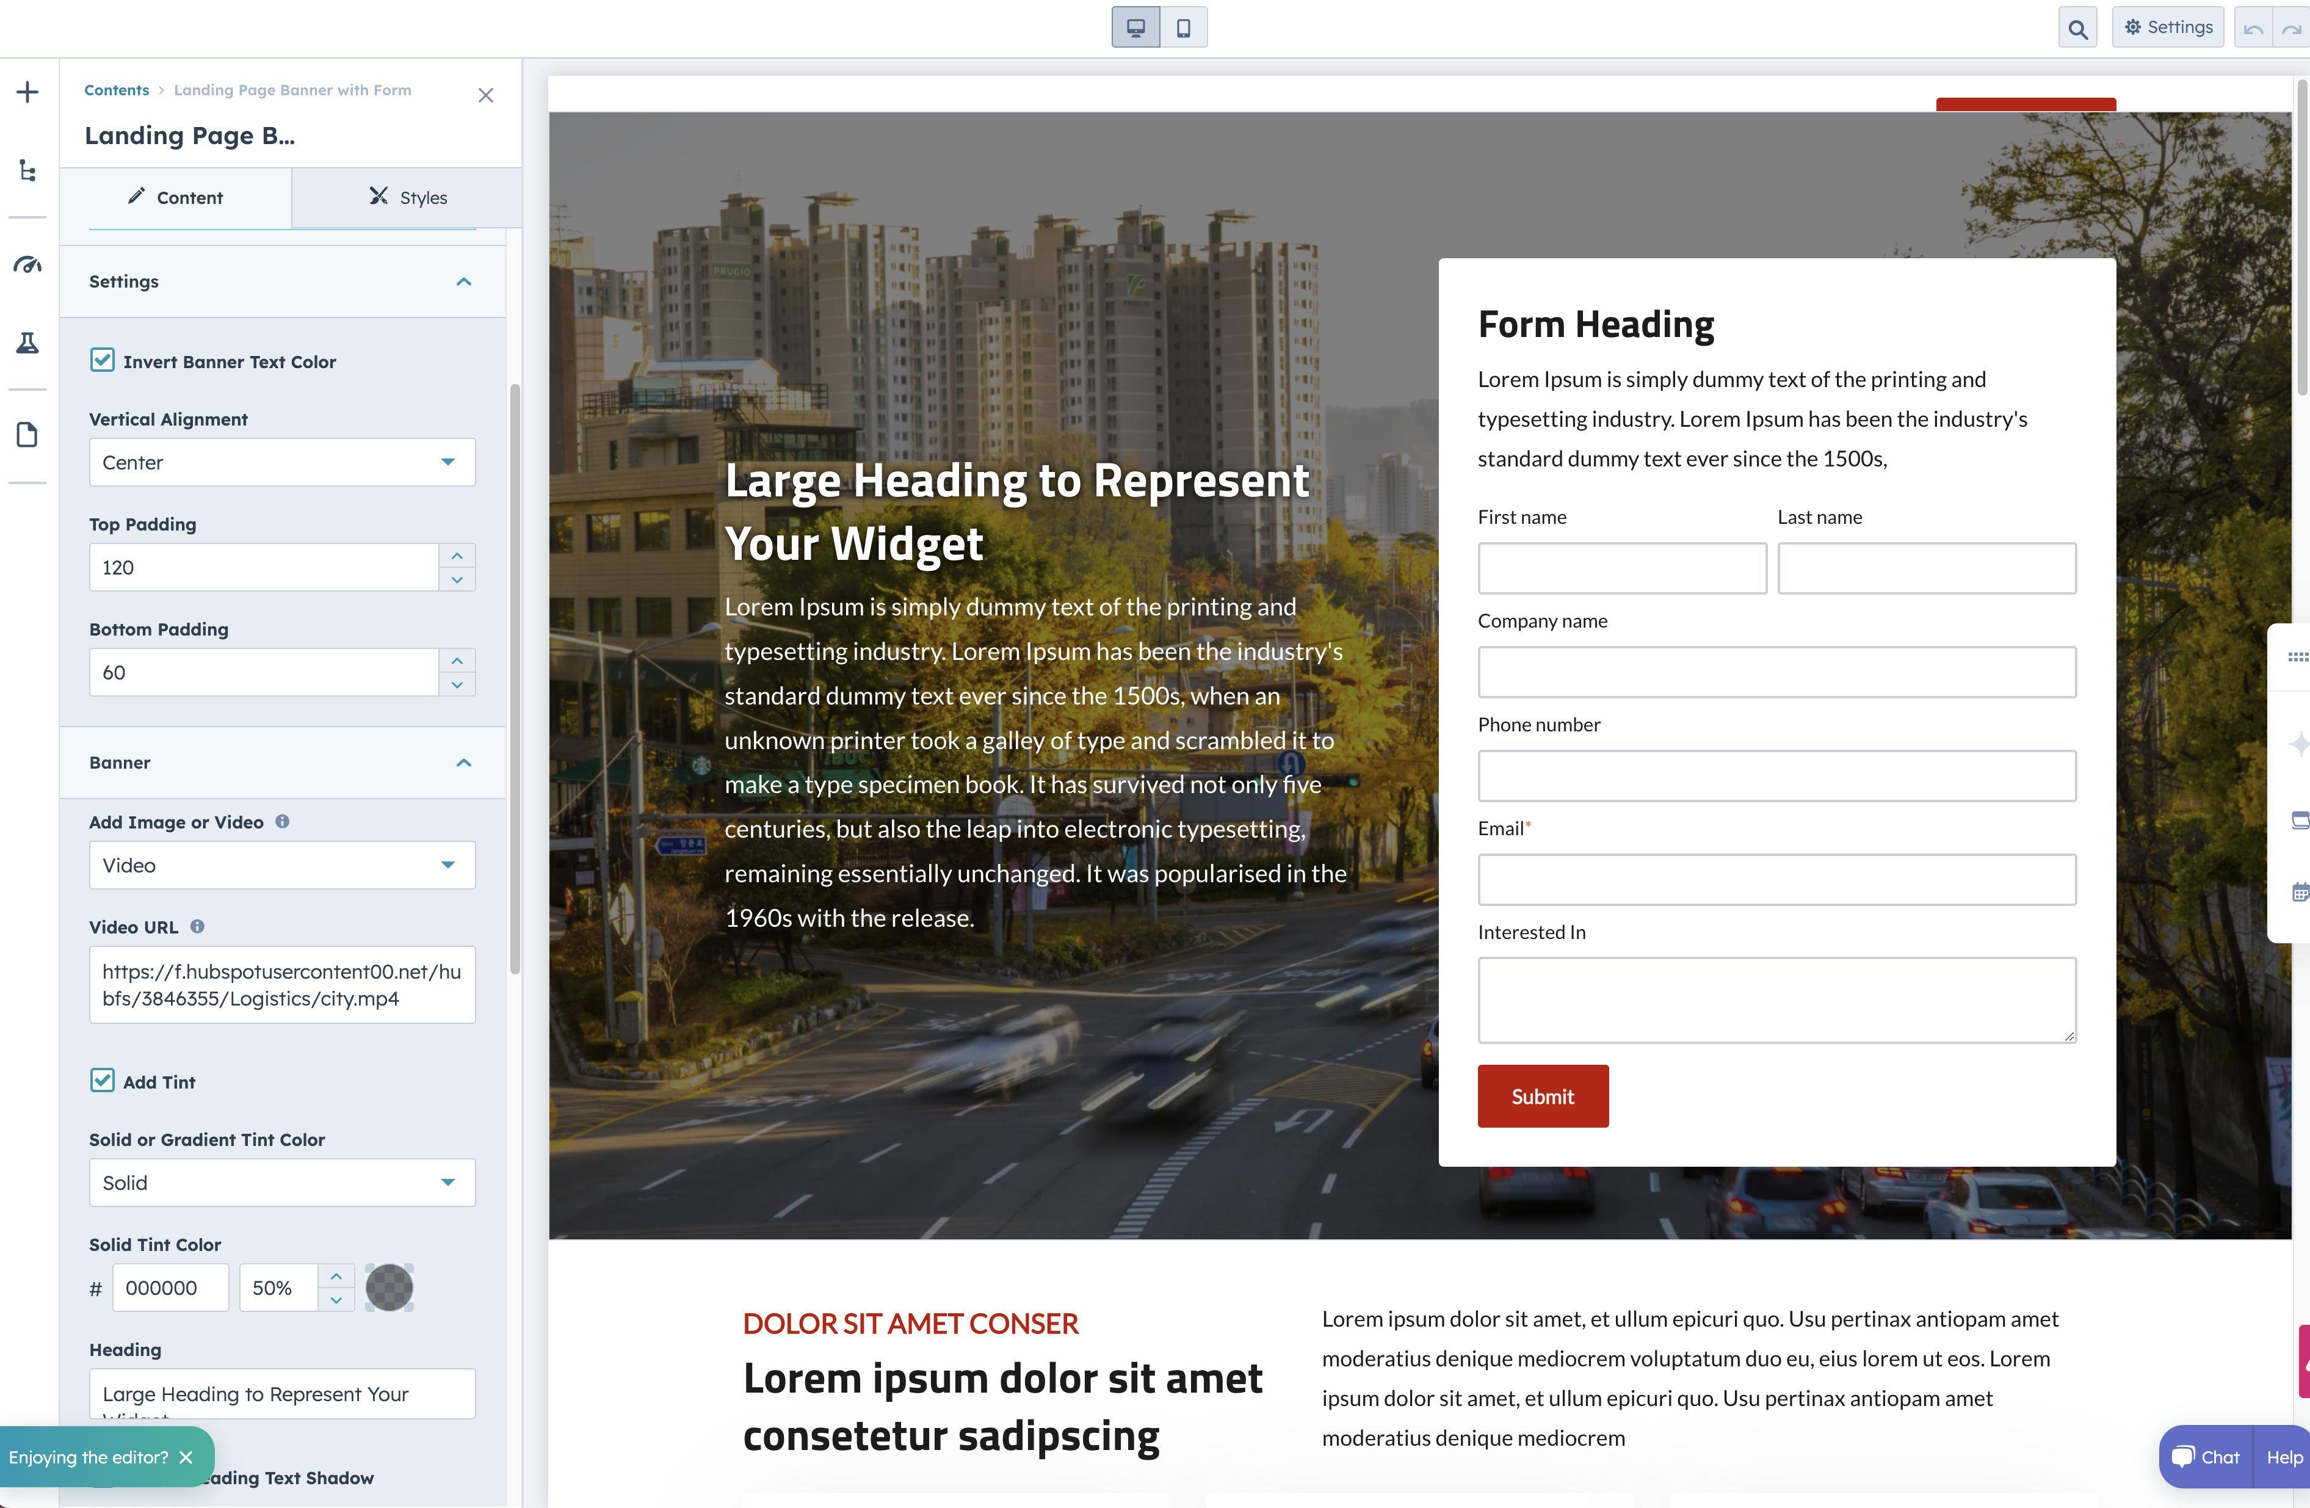The width and height of the screenshot is (2310, 1508).
Task: Open the Optimize gauge sidebar icon
Action: pyautogui.click(x=27, y=264)
